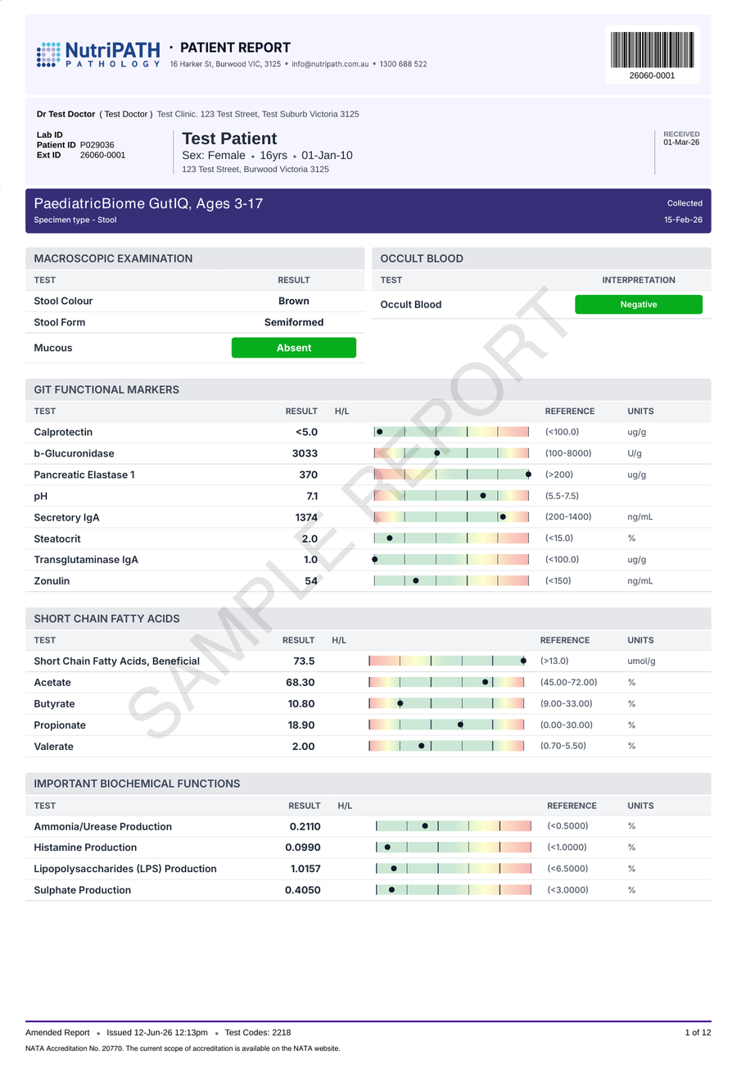Viewport: 737px width, 1068px height.
Task: Click the MACROSCOPIC EXAMINATION section header
Action: (195, 258)
